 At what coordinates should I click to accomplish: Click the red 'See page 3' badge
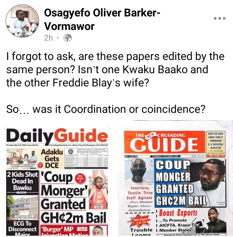click(80, 178)
